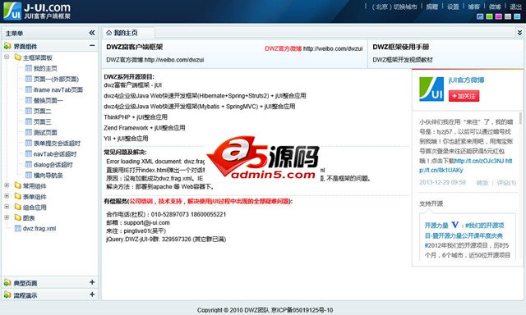The height and width of the screenshot is (315, 526).
Task: Open 博客 in top menu
Action: tap(474, 7)
